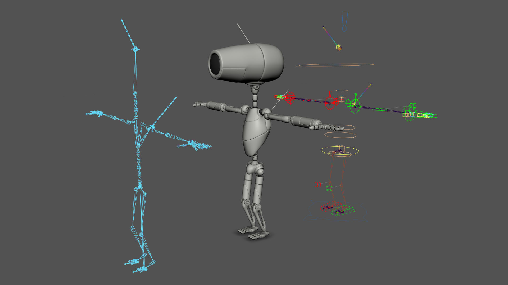This screenshot has height=285, width=508.
Task: Select the green knee pole-vector cube control
Action: [329, 188]
